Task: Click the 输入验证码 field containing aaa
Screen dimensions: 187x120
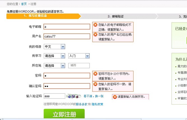Action: [x=54, y=96]
